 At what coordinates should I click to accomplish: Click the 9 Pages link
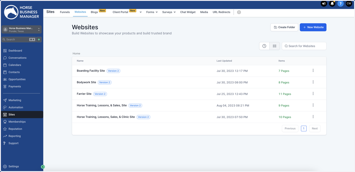[x=284, y=105]
